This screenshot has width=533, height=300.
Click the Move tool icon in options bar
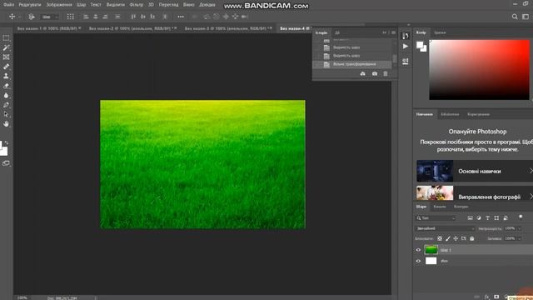point(12,17)
